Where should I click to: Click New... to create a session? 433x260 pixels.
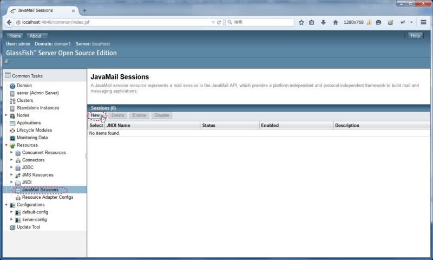[x=97, y=115]
